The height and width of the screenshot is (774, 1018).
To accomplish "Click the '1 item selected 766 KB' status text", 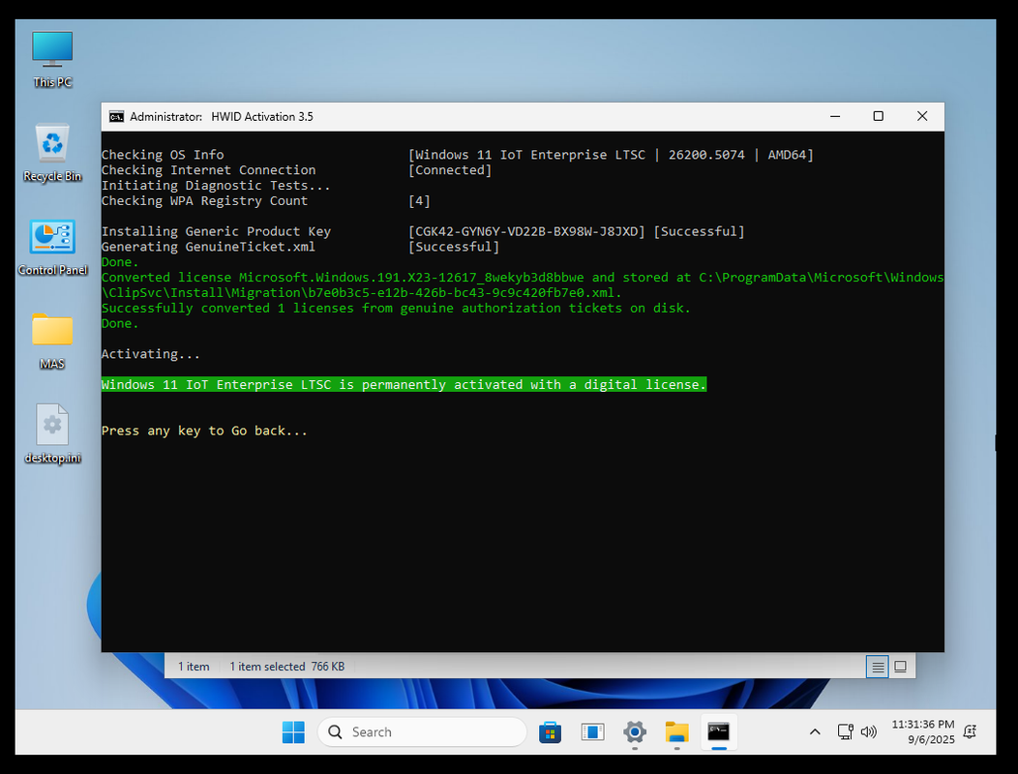I will tap(287, 667).
